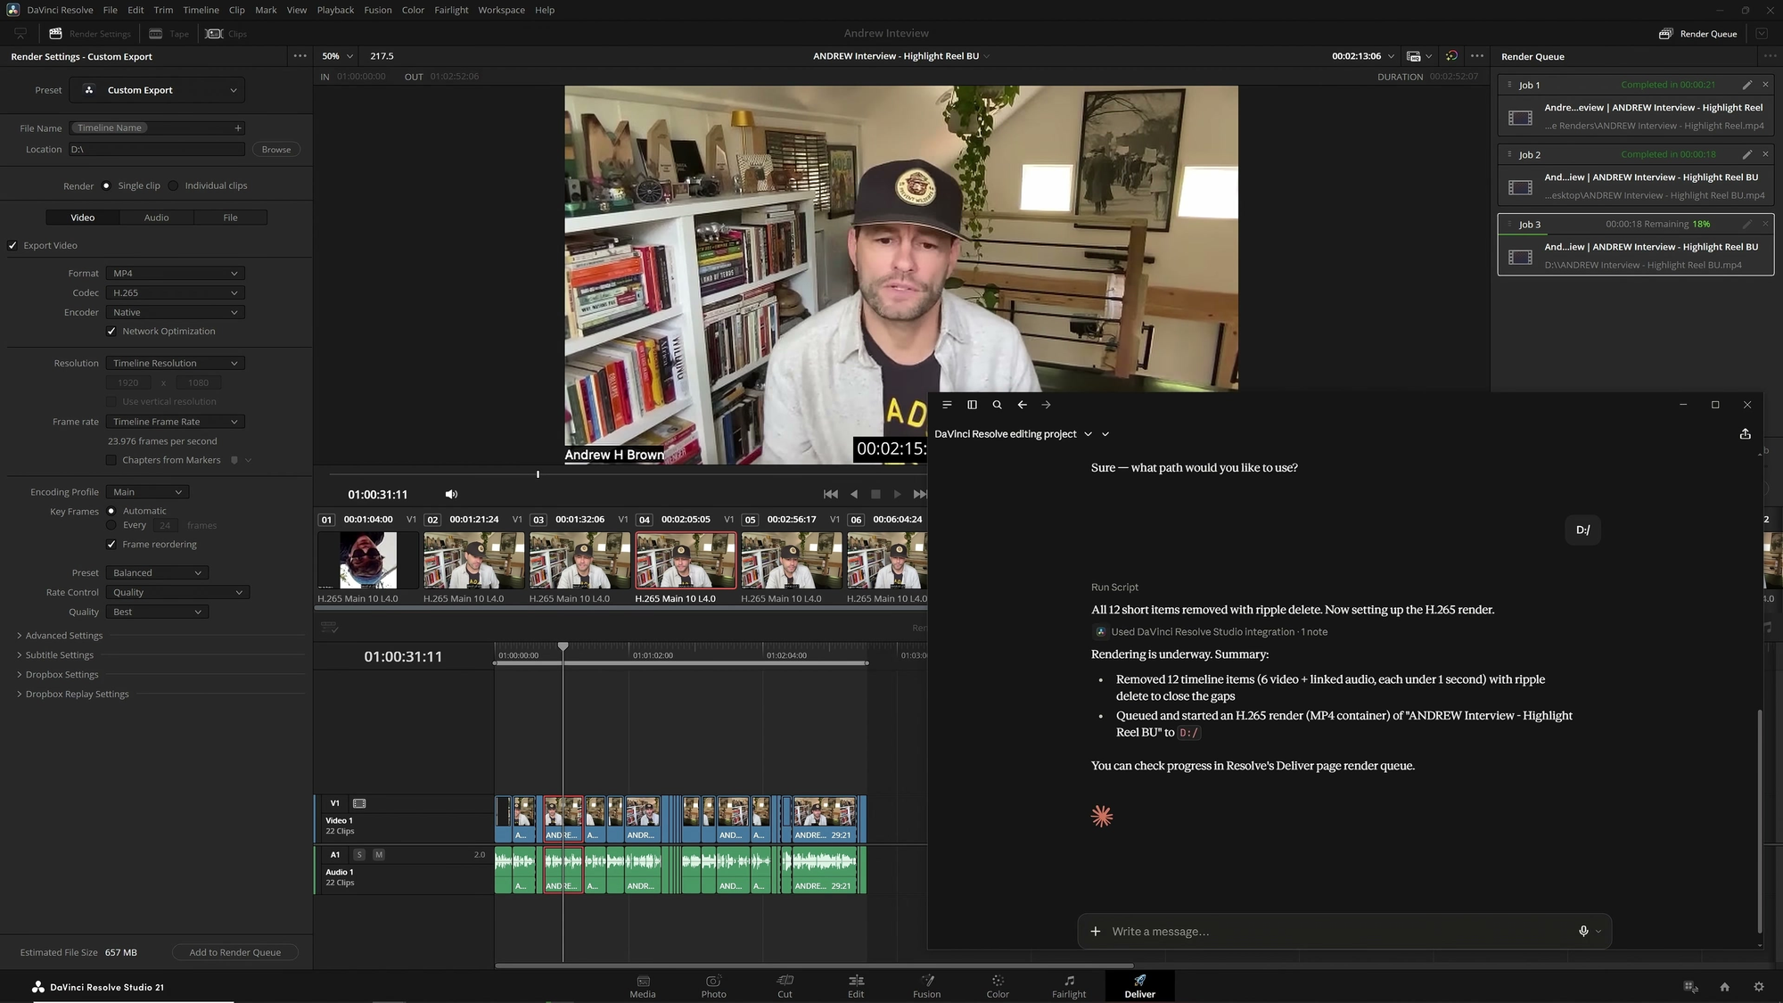Image resolution: width=1783 pixels, height=1003 pixels.
Task: Toggle the Tape button in toolbar
Action: pyautogui.click(x=168, y=34)
